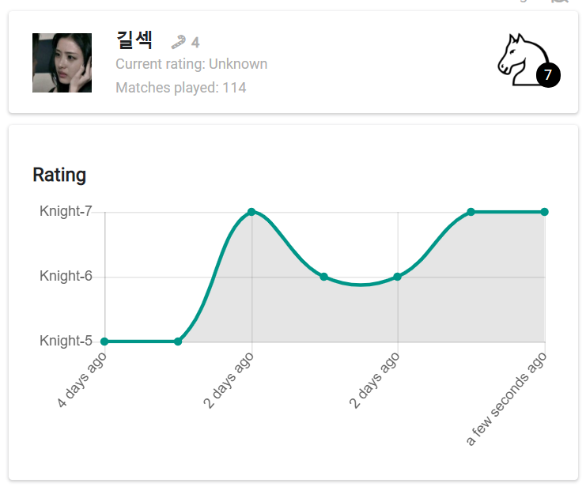The image size is (586, 487).
Task: Click the final data point at a few seconds ago
Action: [544, 212]
